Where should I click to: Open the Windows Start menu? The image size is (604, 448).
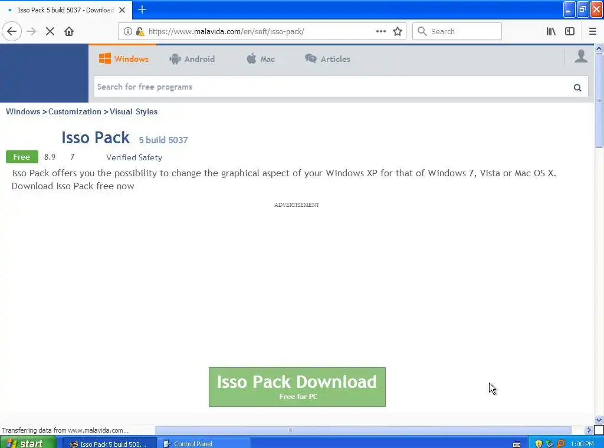pos(28,443)
